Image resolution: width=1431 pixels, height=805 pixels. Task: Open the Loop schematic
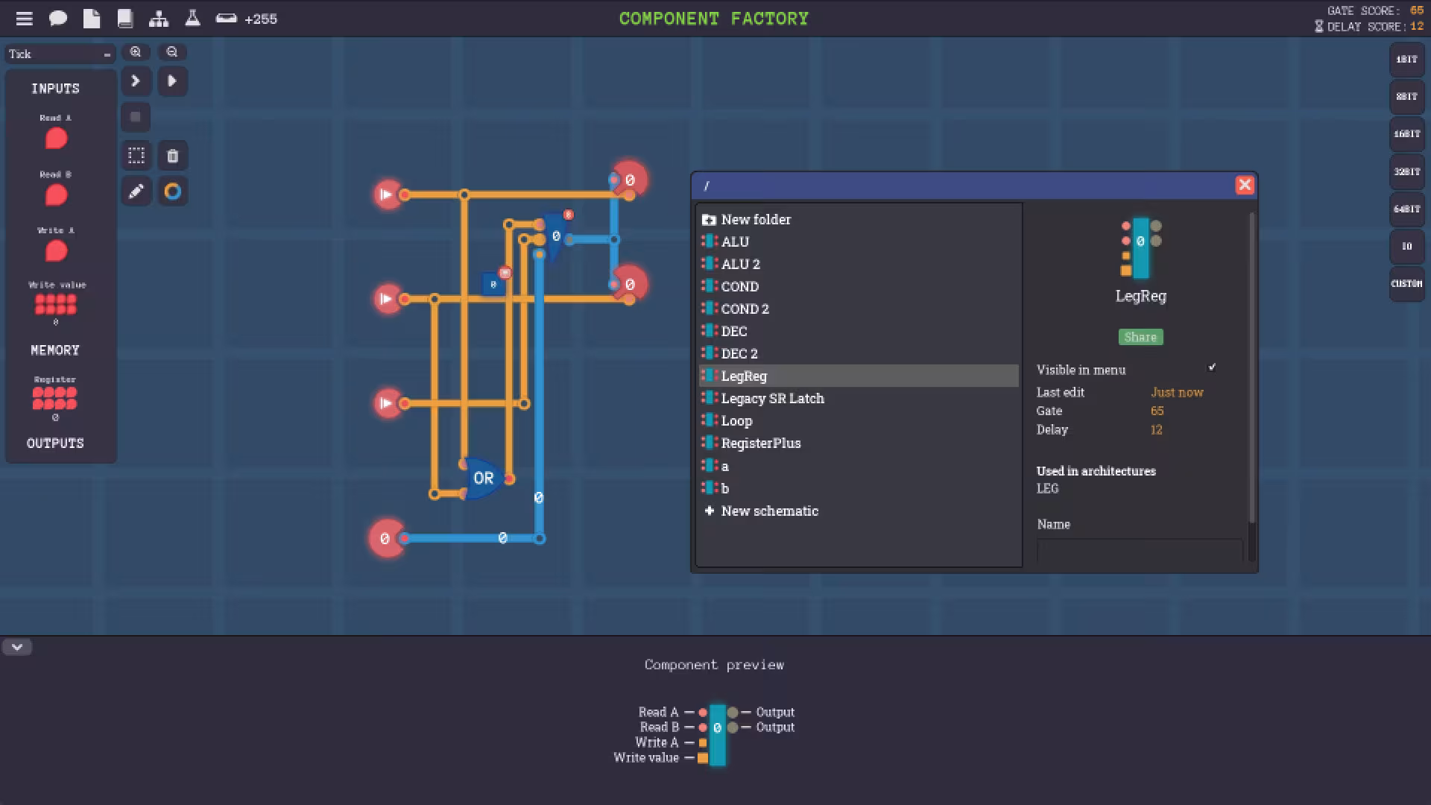859,420
